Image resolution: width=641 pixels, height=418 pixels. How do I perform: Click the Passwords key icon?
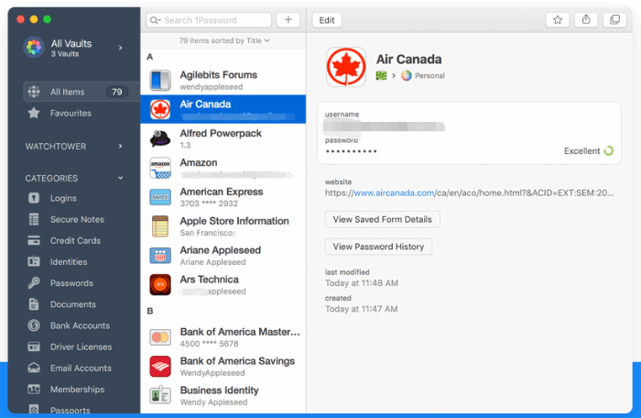pyautogui.click(x=34, y=283)
